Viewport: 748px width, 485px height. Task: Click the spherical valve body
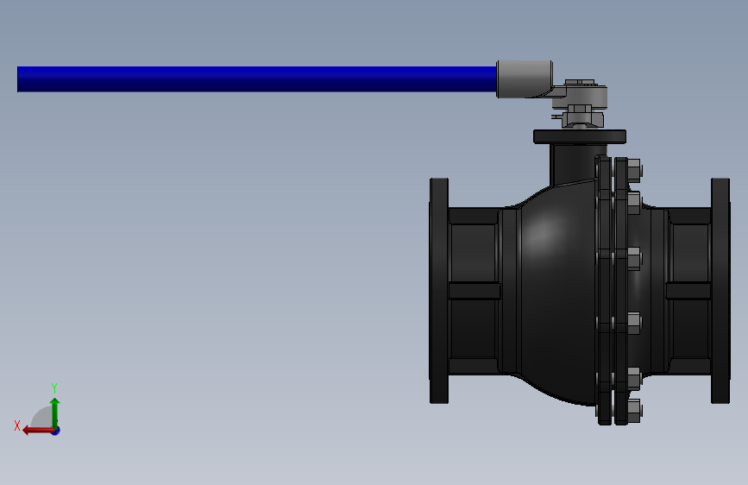click(x=557, y=291)
